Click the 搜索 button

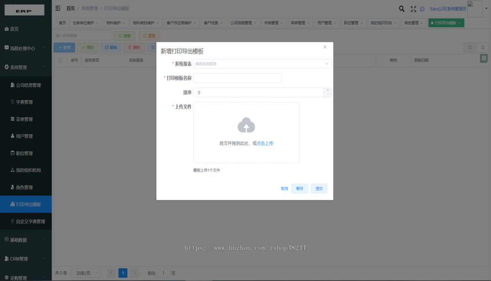point(124,36)
